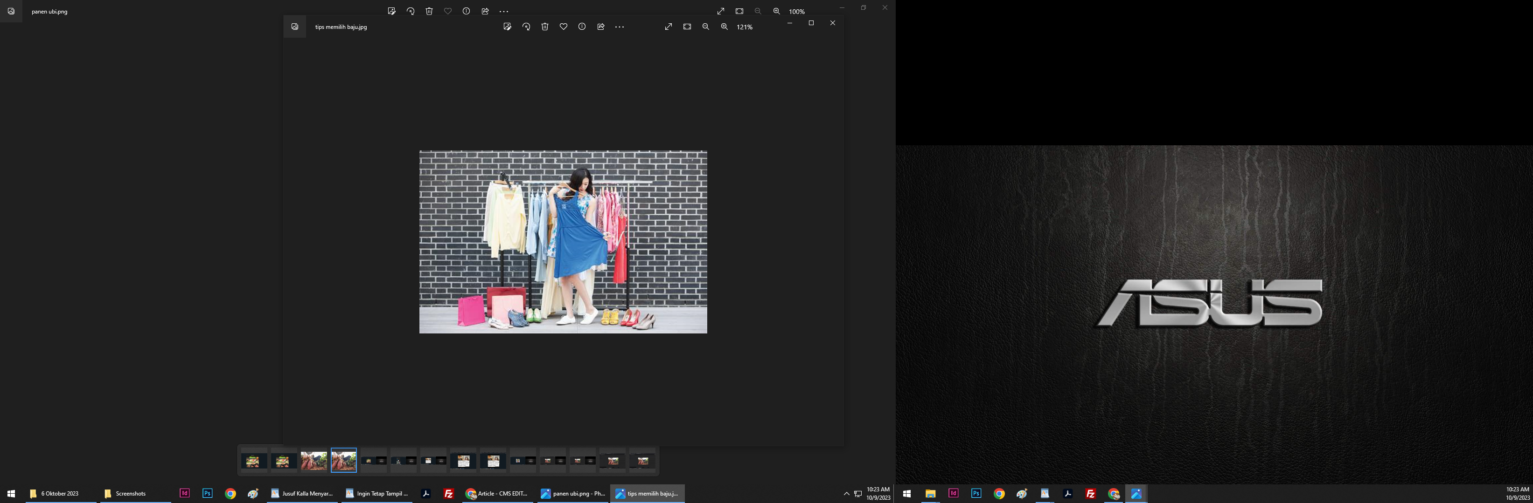Click the Photos app icon beside panen ubi.png
This screenshot has width=1533, height=503.
click(11, 11)
